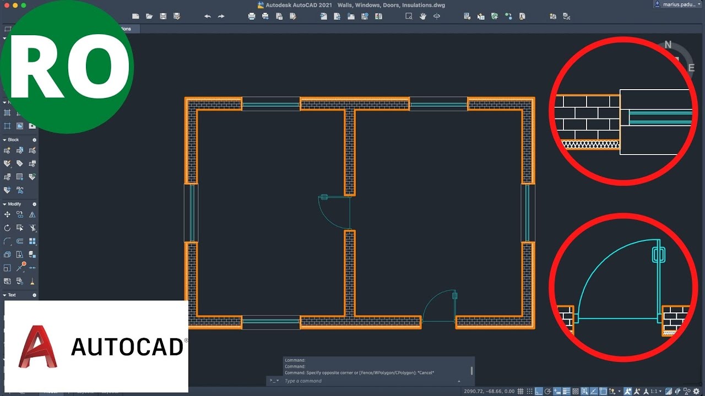Select the Fillet tool in the Modify panel
Image resolution: width=705 pixels, height=396 pixels.
(x=7, y=241)
